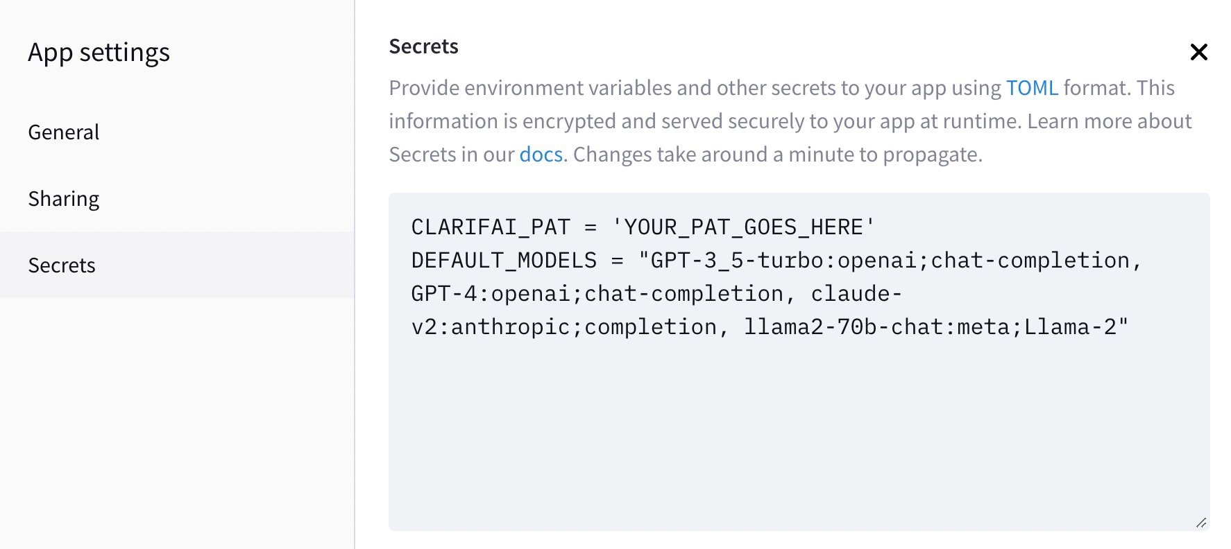Click the trailing claude- text on line three

856,294
